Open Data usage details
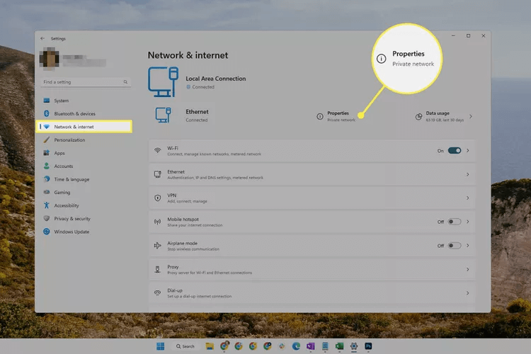This screenshot has width=531, height=354. click(x=444, y=116)
